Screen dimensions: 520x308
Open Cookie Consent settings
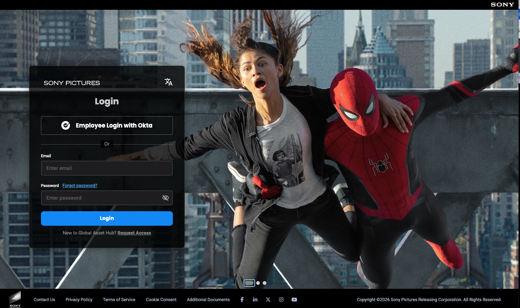(x=161, y=300)
